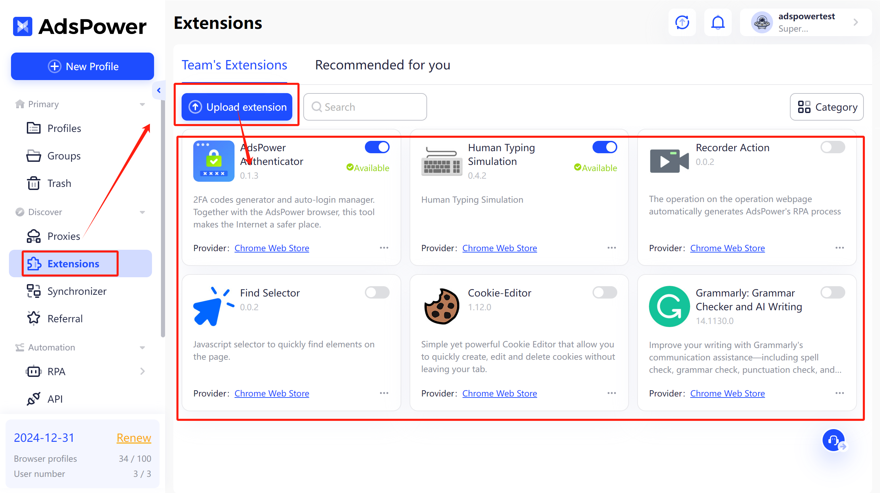Open notifications bell icon
Image resolution: width=880 pixels, height=493 pixels.
pos(718,23)
